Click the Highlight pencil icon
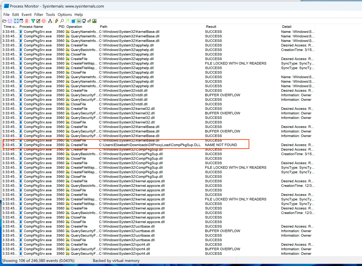 pos(38,21)
